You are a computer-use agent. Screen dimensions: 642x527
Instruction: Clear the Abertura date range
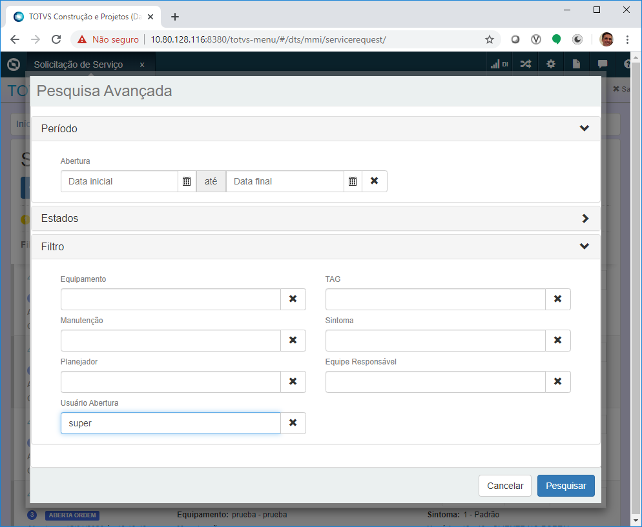pos(374,181)
